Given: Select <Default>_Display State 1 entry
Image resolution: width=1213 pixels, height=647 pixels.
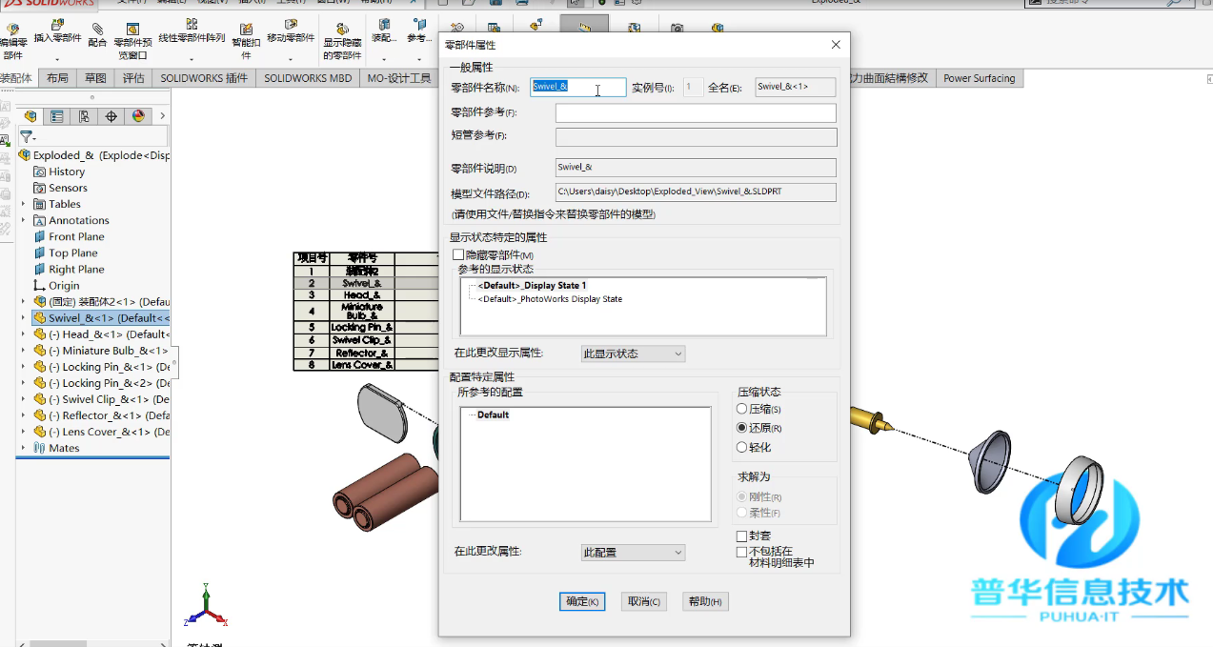Looking at the screenshot, I should [x=532, y=285].
